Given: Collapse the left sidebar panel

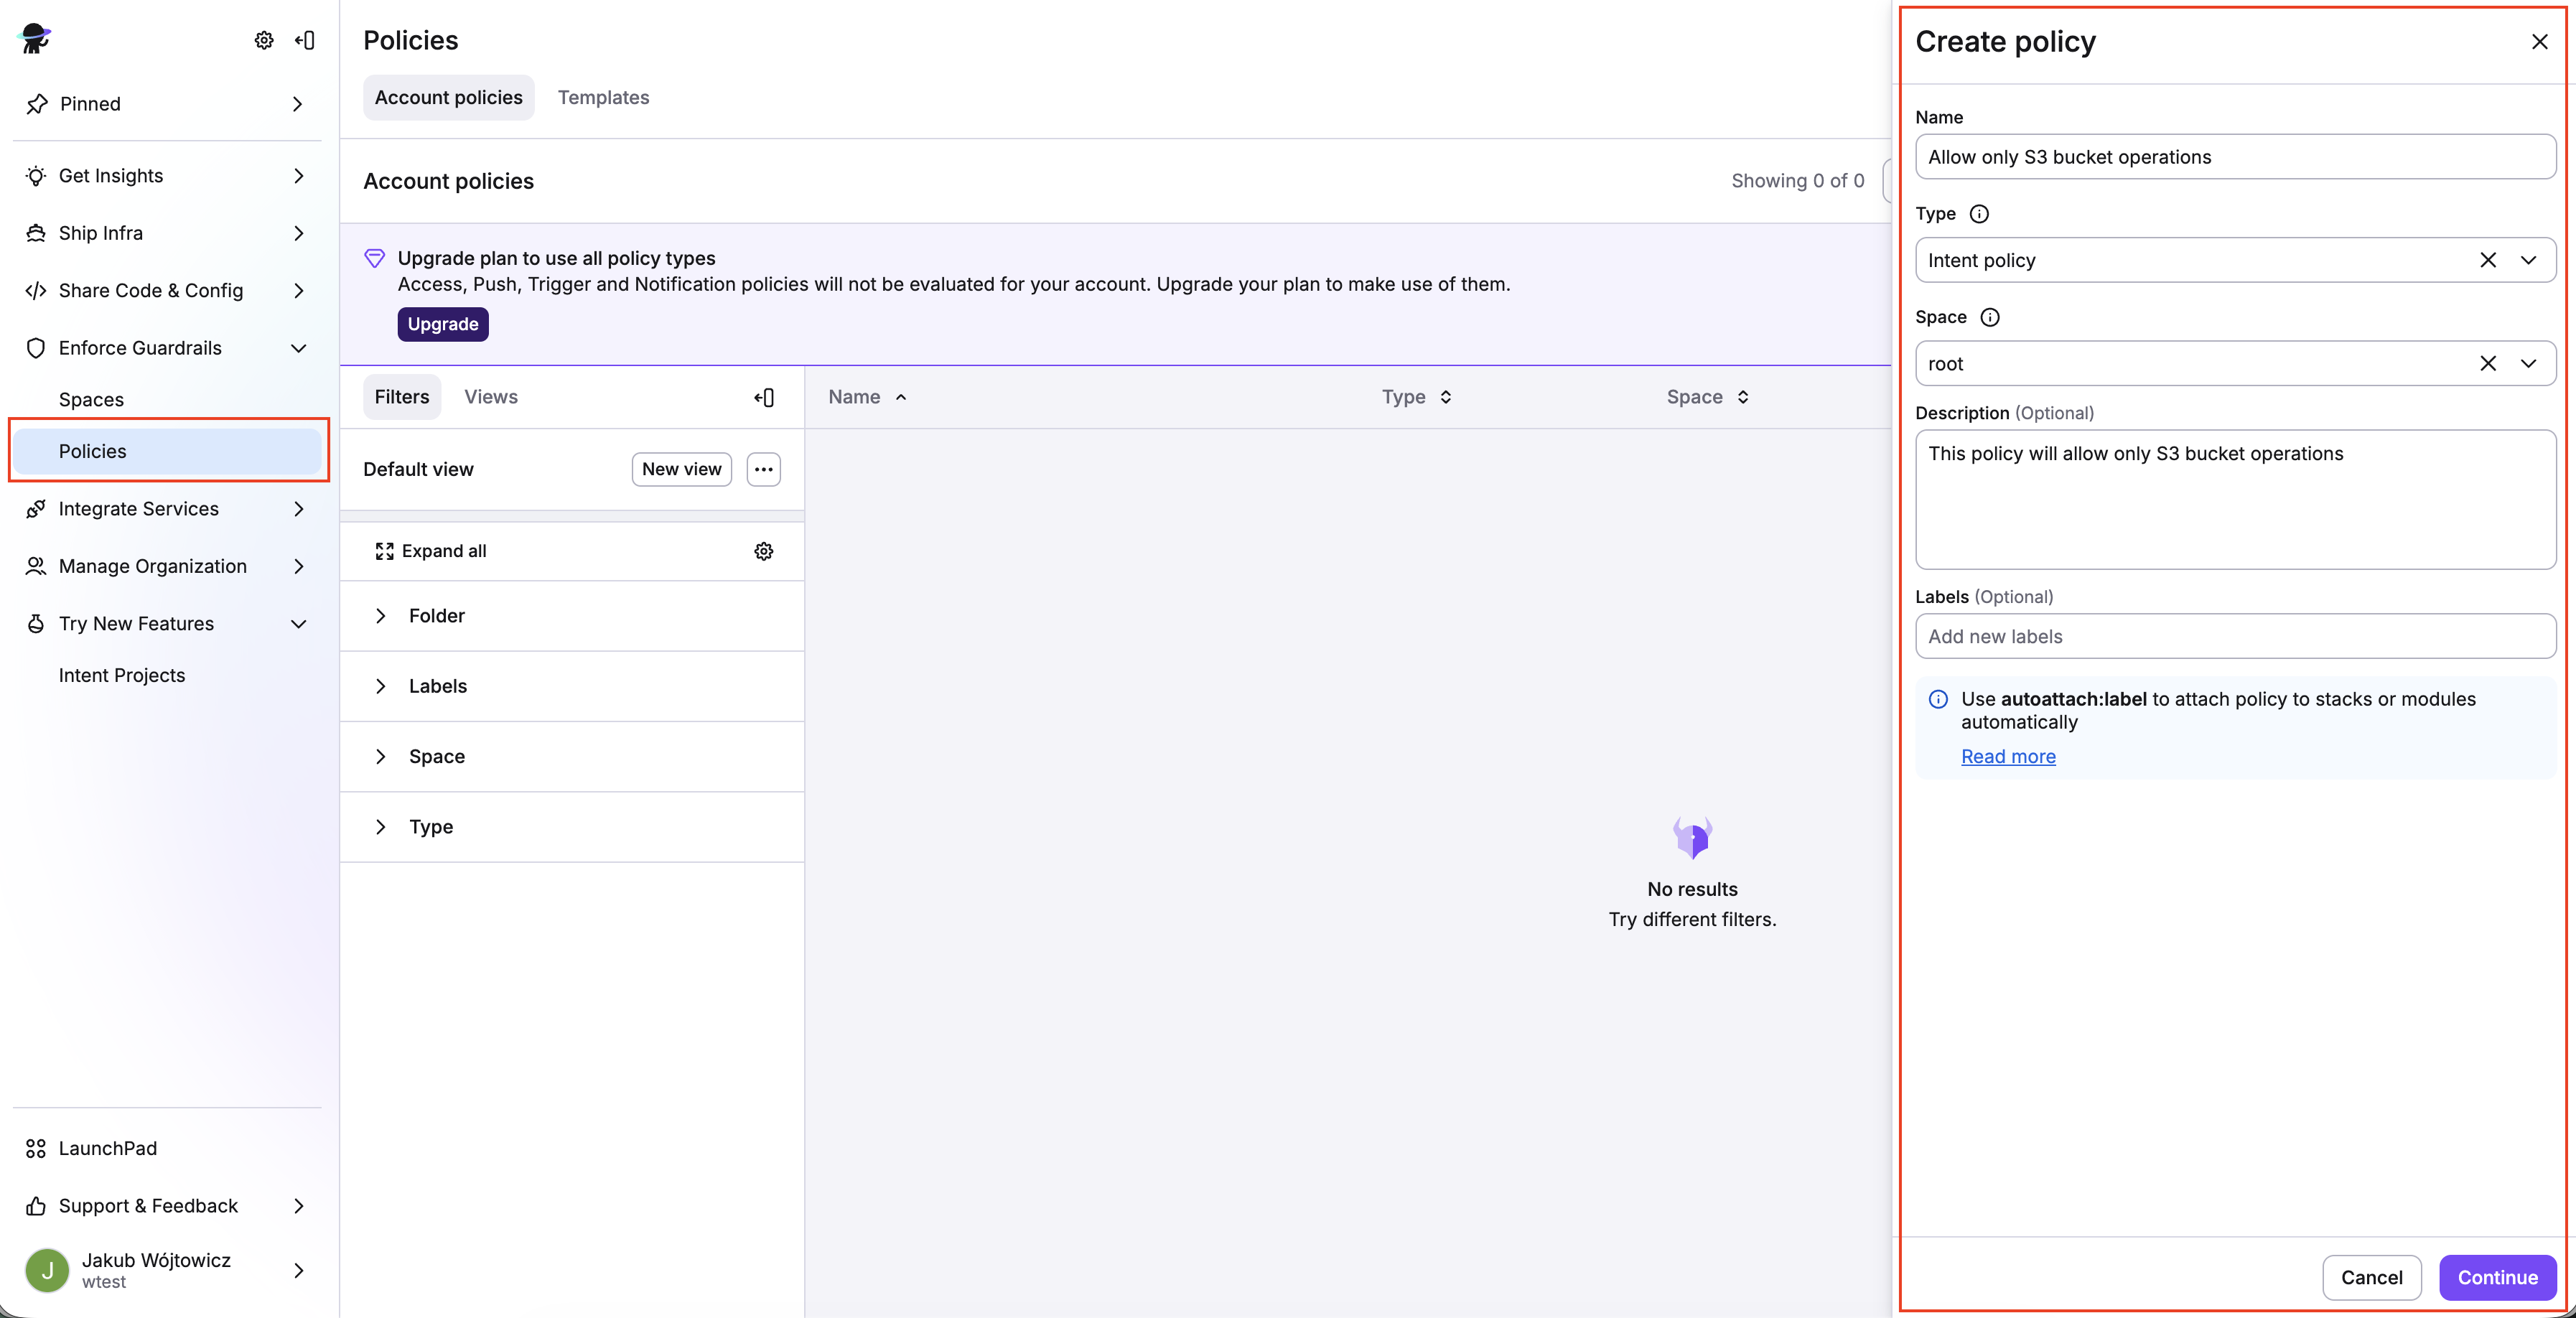Looking at the screenshot, I should click(305, 40).
